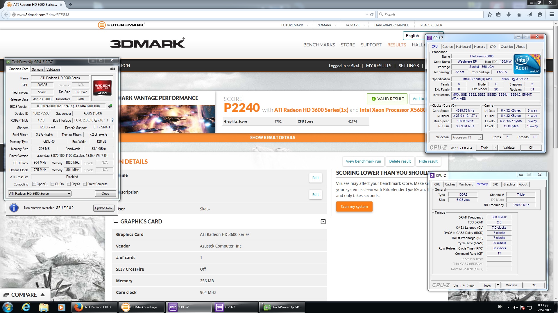558x313 pixels.
Task: Reload the page with refresh icon
Action: pyautogui.click(x=372, y=14)
